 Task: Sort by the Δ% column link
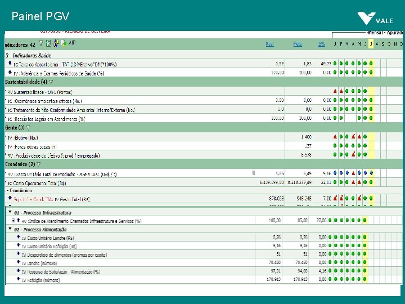point(322,44)
